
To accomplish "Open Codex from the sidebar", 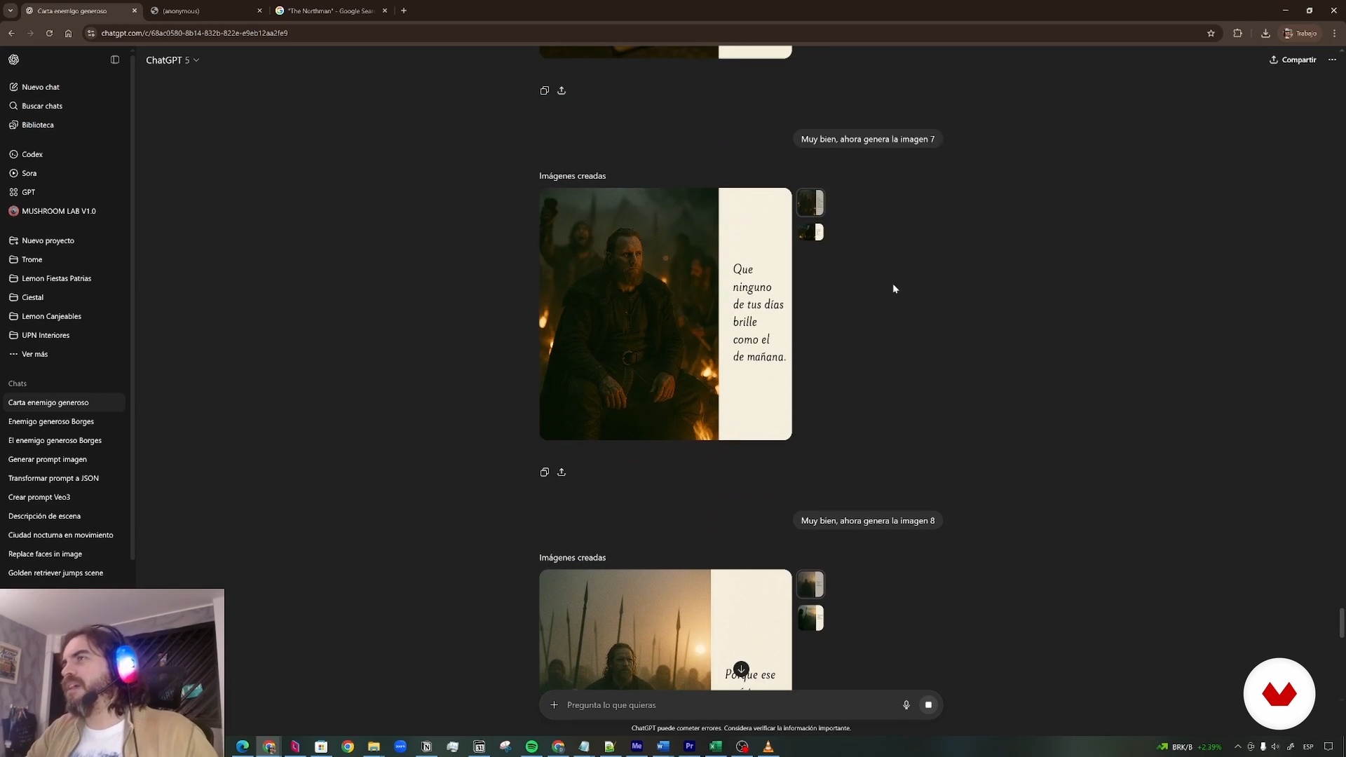I will [32, 154].
